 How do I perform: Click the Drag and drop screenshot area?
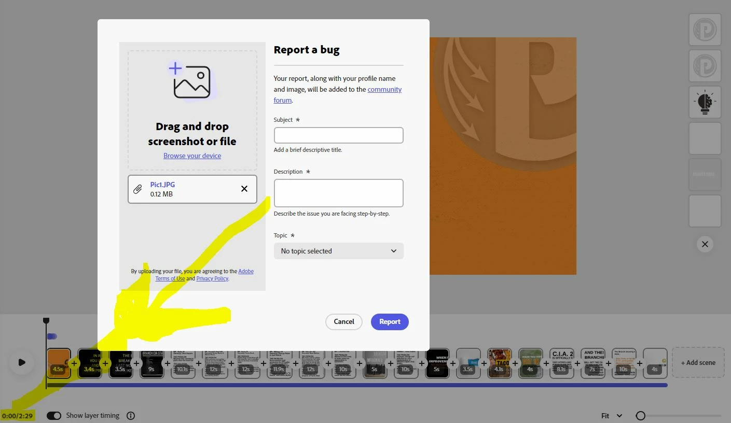[192, 110]
